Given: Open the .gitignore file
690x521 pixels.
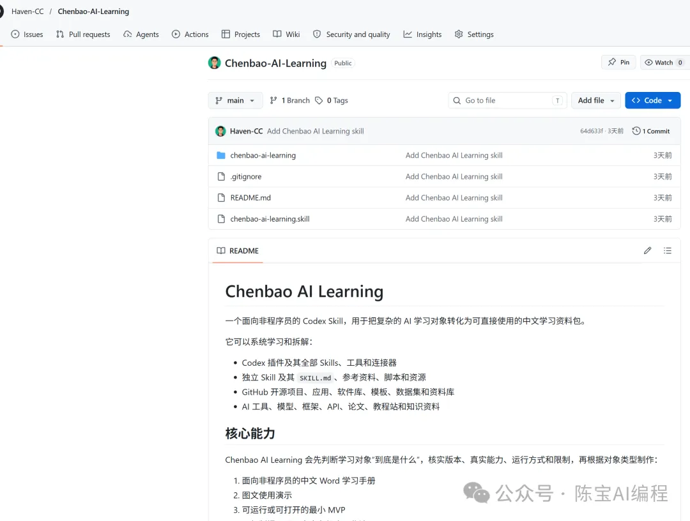Looking at the screenshot, I should pyautogui.click(x=246, y=176).
